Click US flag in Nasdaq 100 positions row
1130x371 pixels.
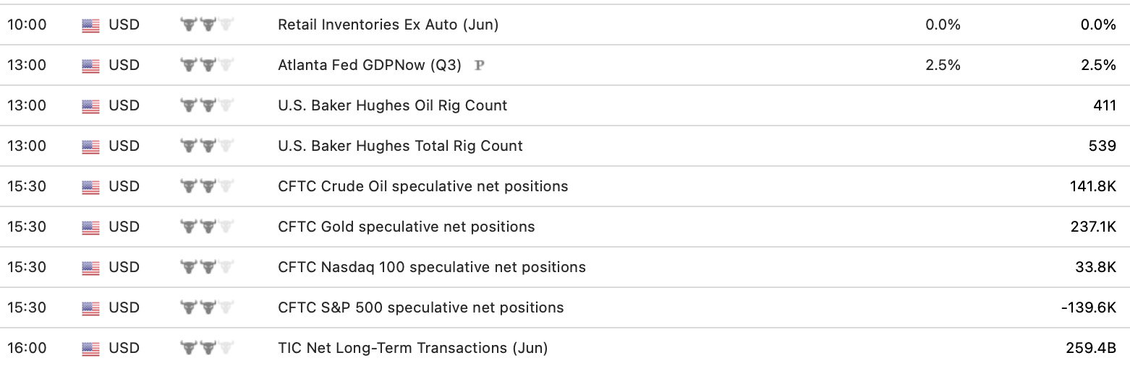[90, 268]
